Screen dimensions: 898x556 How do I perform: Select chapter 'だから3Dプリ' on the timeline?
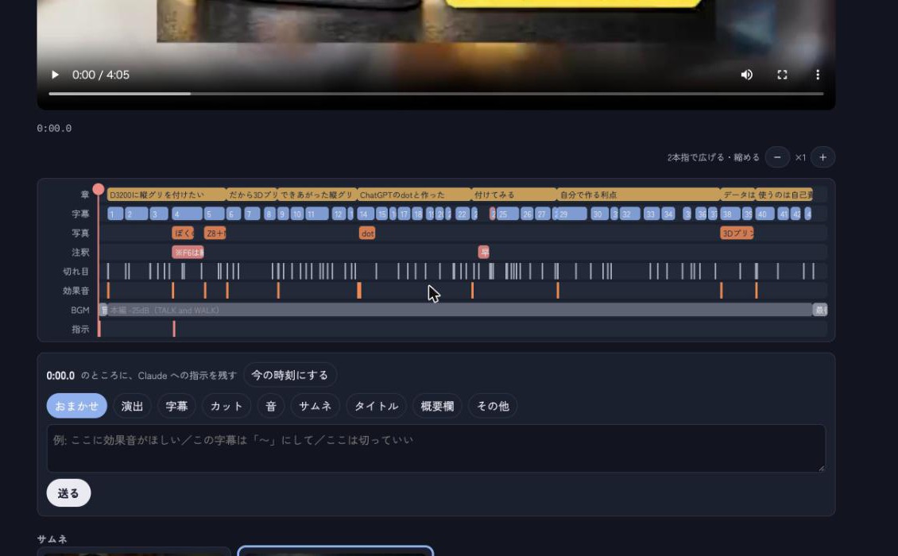(252, 195)
